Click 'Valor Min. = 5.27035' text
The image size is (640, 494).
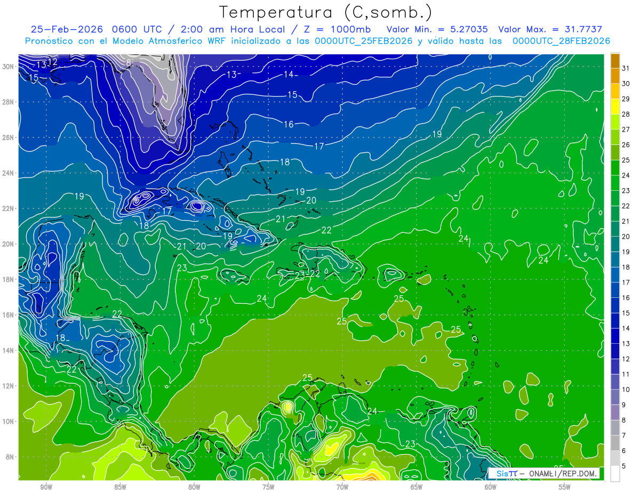(438, 29)
